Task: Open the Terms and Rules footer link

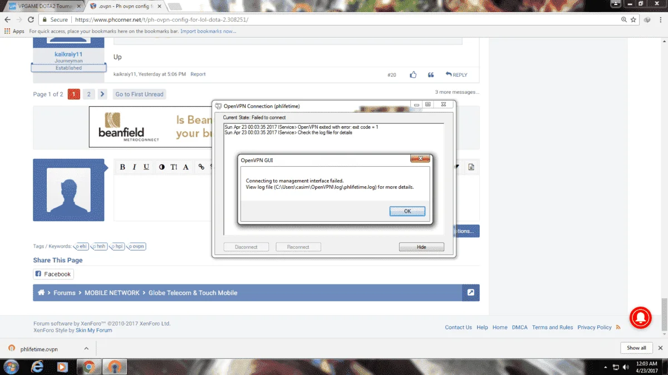Action: 552,327
